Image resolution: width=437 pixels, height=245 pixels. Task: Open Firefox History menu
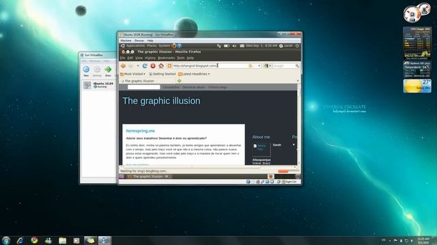coord(150,58)
